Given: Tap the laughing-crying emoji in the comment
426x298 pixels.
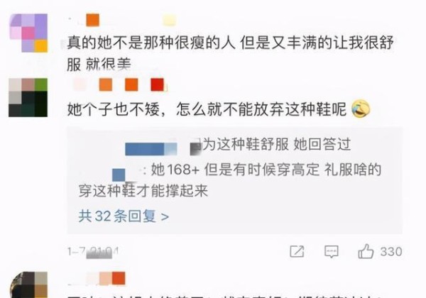Looking at the screenshot, I should (361, 109).
